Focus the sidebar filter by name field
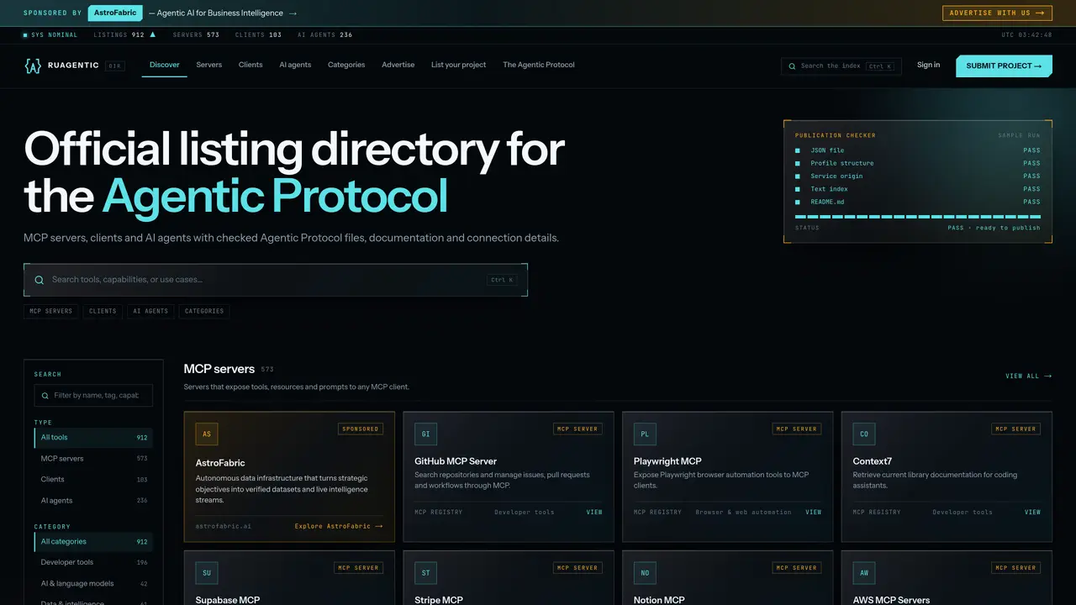 pos(93,396)
